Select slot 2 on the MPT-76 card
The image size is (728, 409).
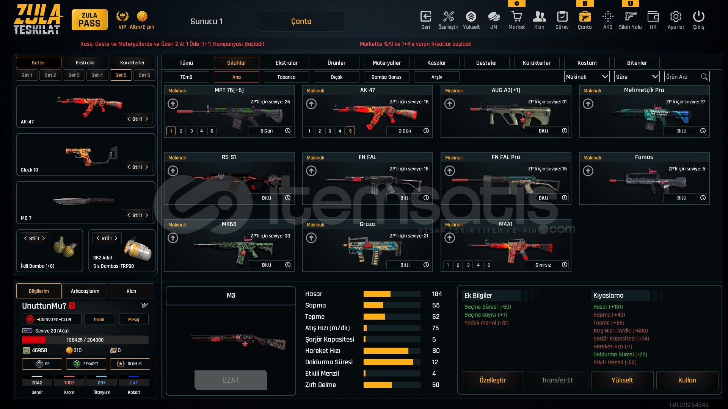181,131
